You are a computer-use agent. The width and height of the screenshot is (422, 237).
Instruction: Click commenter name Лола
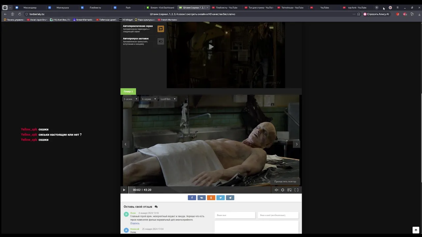pos(133,213)
